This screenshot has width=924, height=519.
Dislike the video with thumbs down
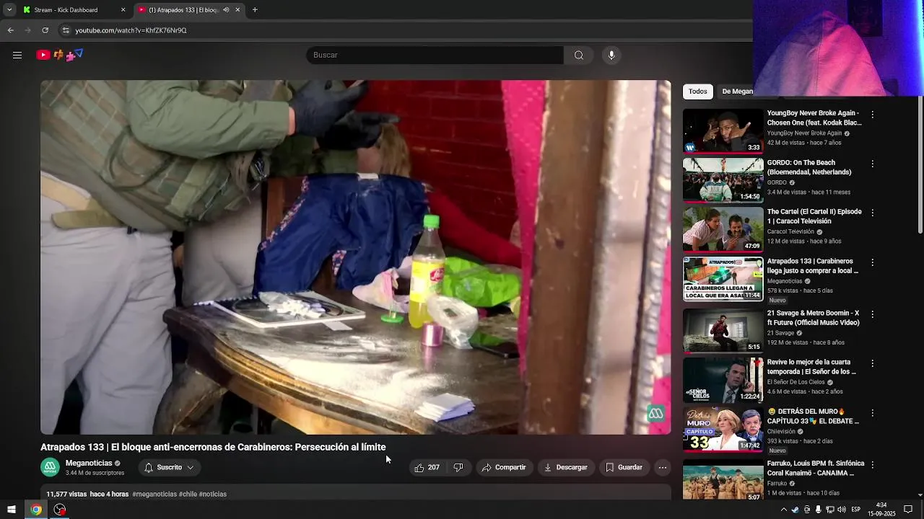pos(458,467)
